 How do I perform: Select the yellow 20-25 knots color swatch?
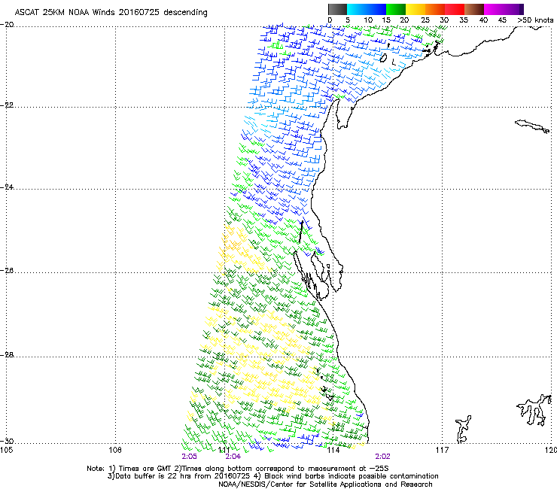(415, 9)
